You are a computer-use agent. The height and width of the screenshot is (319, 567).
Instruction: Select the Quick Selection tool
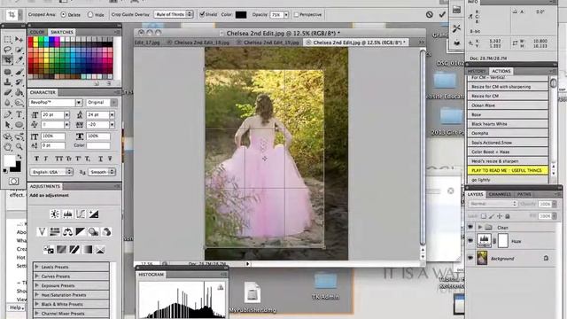click(19, 50)
